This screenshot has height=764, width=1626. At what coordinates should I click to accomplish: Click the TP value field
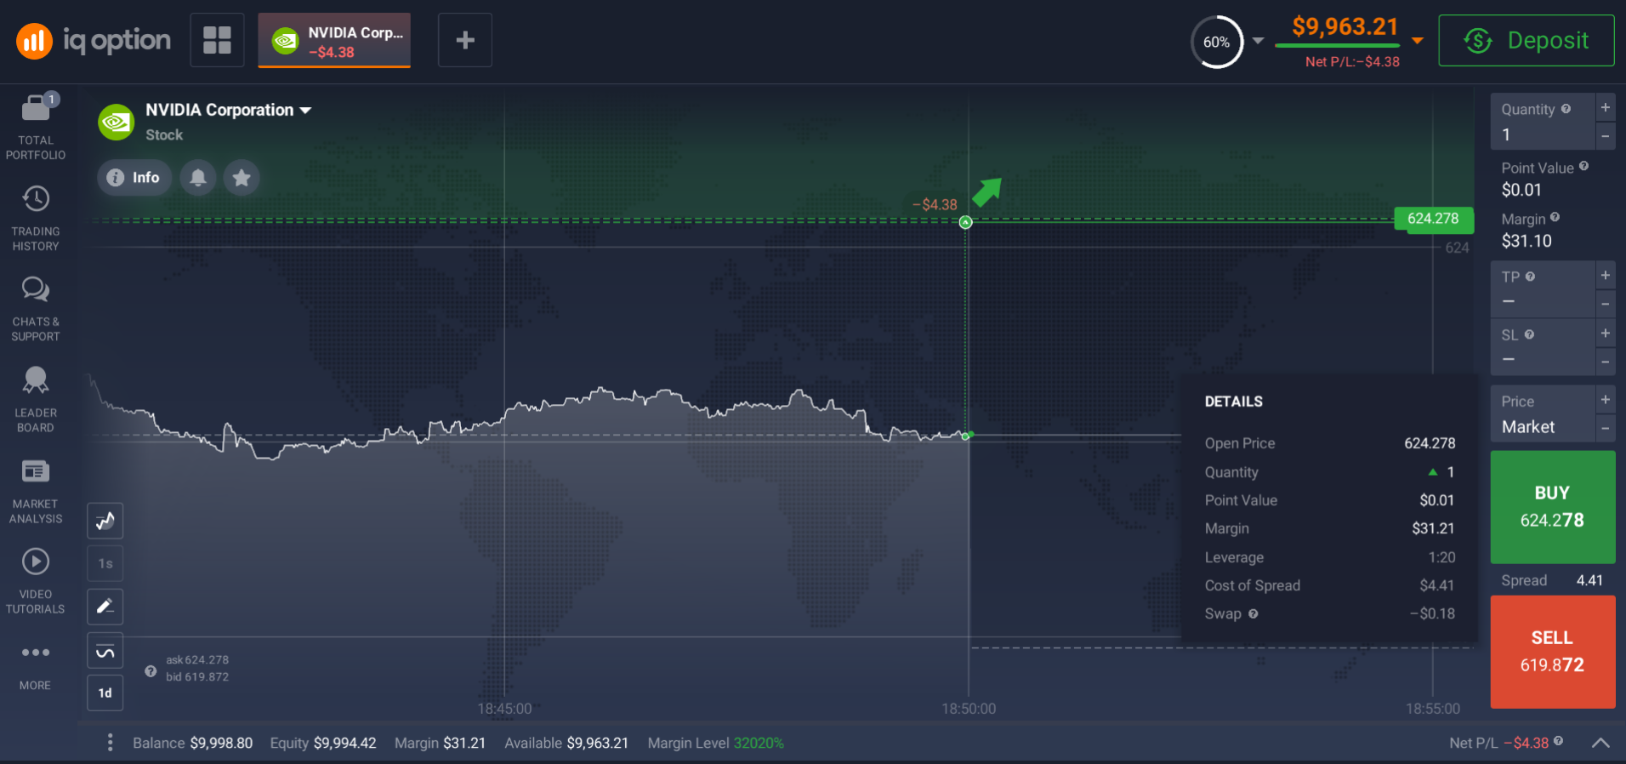1543,289
